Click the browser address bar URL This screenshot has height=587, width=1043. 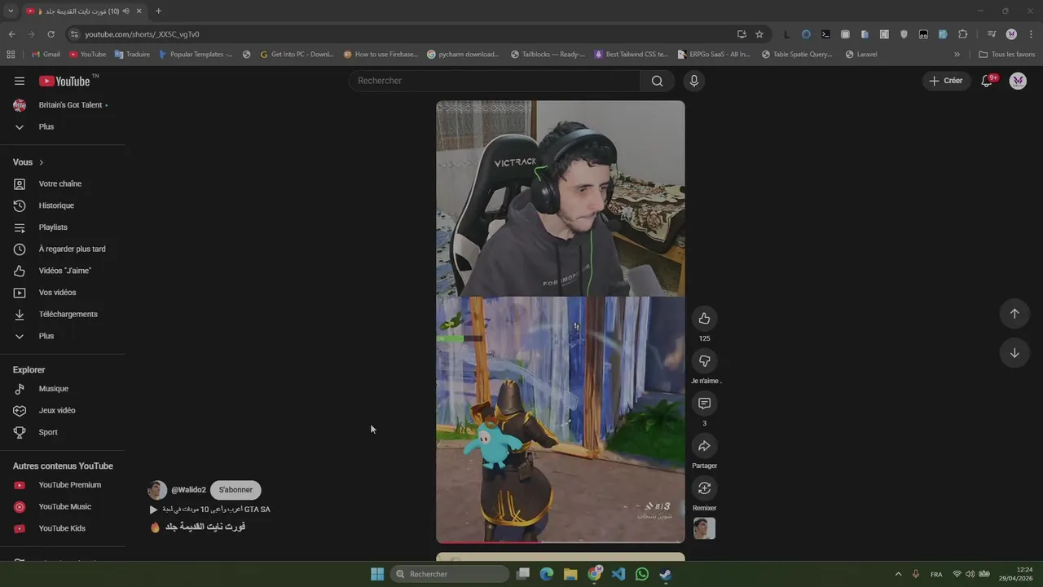142,34
